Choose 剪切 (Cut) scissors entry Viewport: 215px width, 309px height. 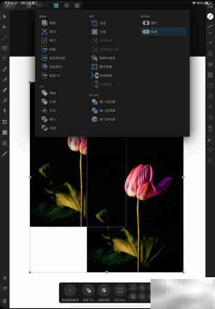(x=49, y=31)
